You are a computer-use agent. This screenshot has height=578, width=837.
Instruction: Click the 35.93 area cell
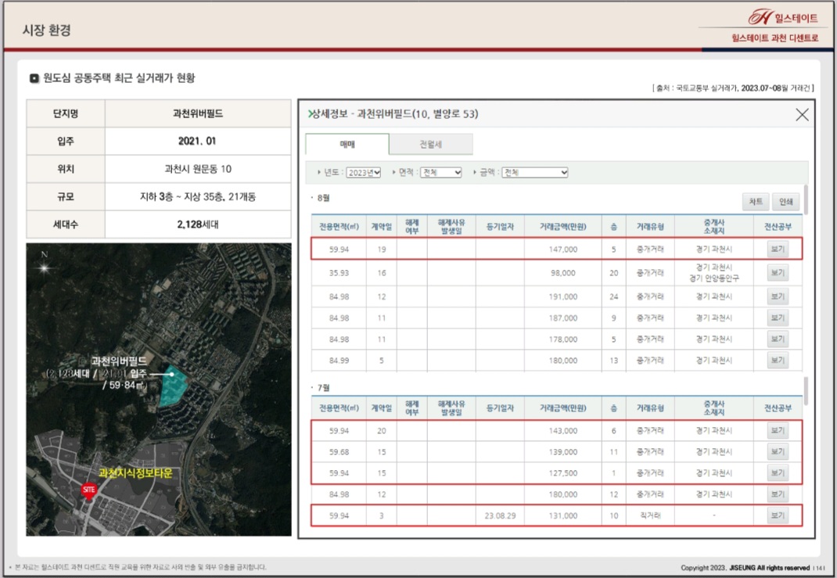click(339, 273)
